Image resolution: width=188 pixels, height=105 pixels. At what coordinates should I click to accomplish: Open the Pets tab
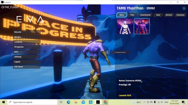coord(132,15)
